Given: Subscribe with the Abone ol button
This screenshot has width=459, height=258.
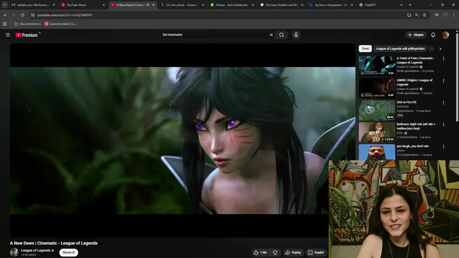Looking at the screenshot, I should [x=68, y=253].
